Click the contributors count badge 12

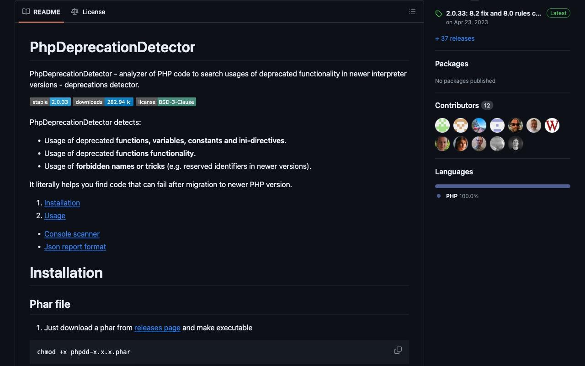click(x=487, y=105)
